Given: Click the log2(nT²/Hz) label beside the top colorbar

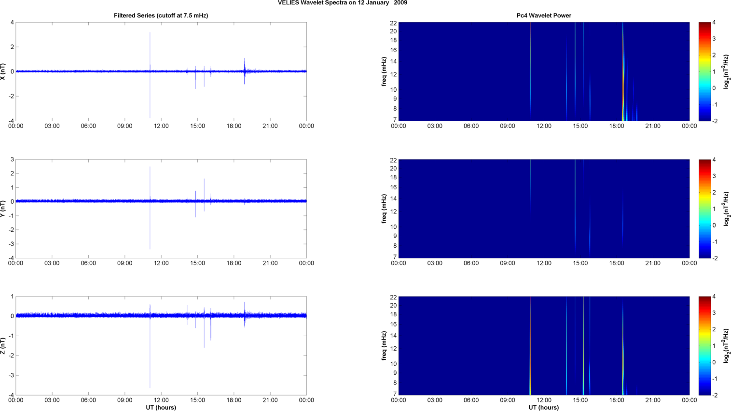Looking at the screenshot, I should [x=726, y=71].
